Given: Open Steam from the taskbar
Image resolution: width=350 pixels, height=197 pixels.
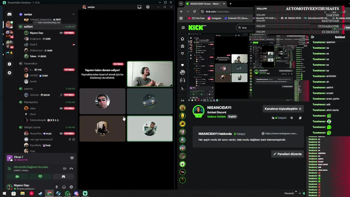Looking at the screenshot, I should point(40,193).
